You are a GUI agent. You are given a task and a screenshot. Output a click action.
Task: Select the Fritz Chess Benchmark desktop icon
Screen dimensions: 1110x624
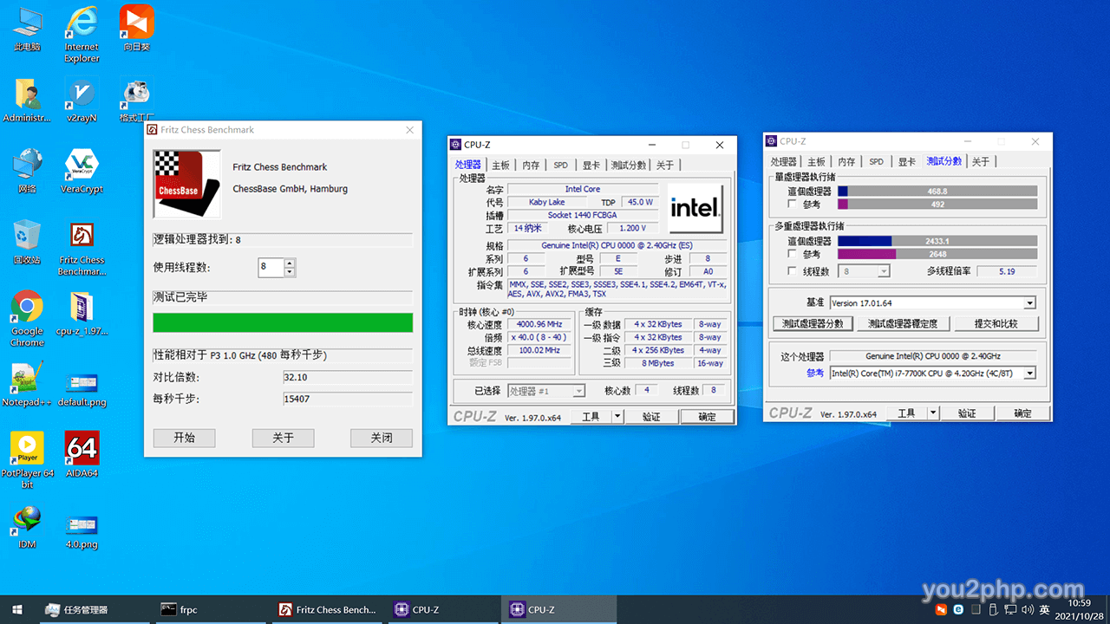coord(82,248)
